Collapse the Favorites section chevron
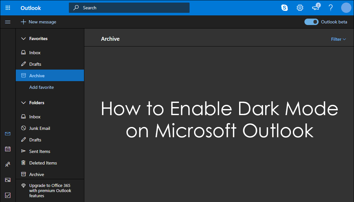Image resolution: width=354 pixels, height=202 pixels. pyautogui.click(x=23, y=39)
